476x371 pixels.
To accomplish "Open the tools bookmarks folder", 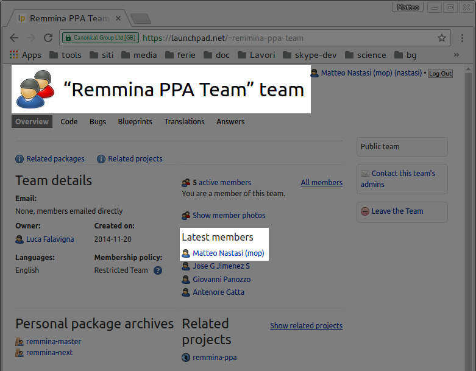I will (66, 55).
